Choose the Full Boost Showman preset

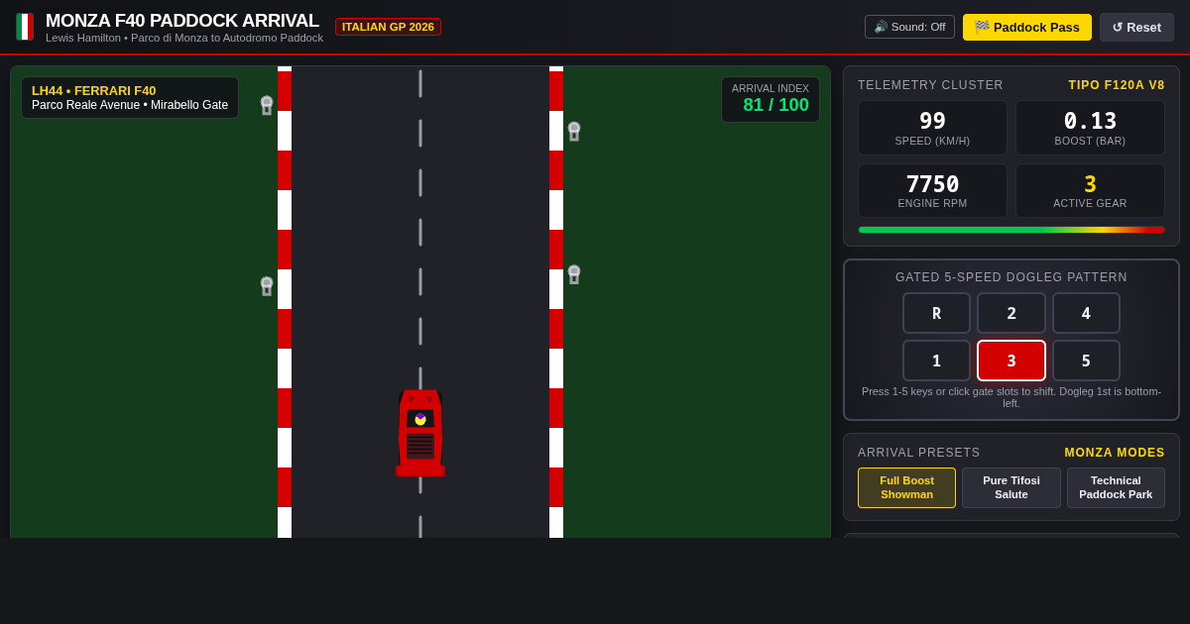coord(906,487)
